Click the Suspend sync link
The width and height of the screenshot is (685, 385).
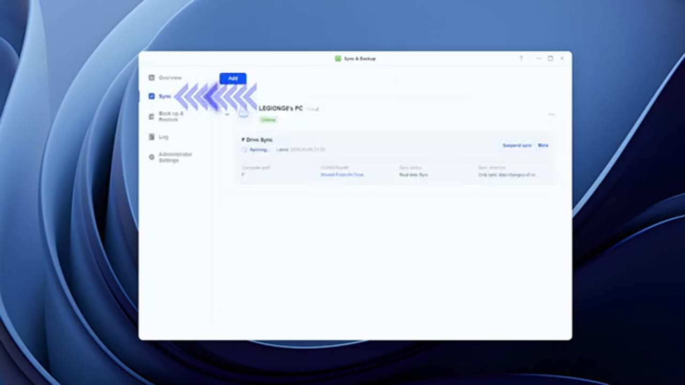516,145
